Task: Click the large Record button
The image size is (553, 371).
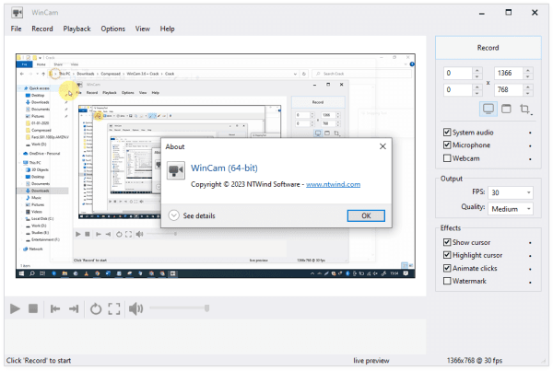Action: (488, 48)
